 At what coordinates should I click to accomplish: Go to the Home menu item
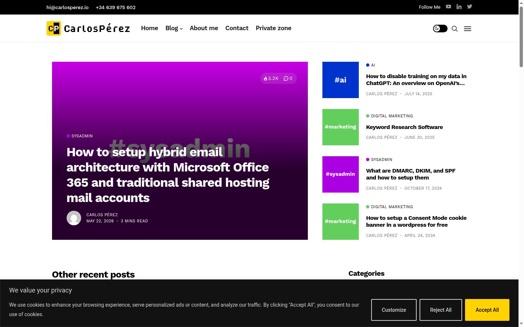[150, 28]
